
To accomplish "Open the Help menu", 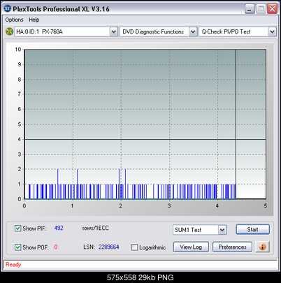I will 34,20.
